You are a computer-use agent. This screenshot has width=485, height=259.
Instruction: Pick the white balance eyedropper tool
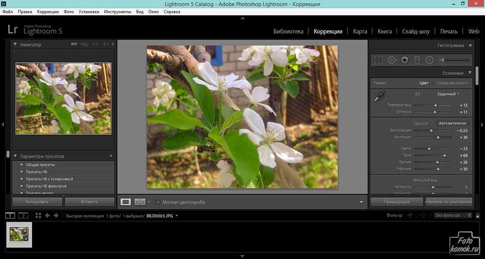pyautogui.click(x=378, y=96)
